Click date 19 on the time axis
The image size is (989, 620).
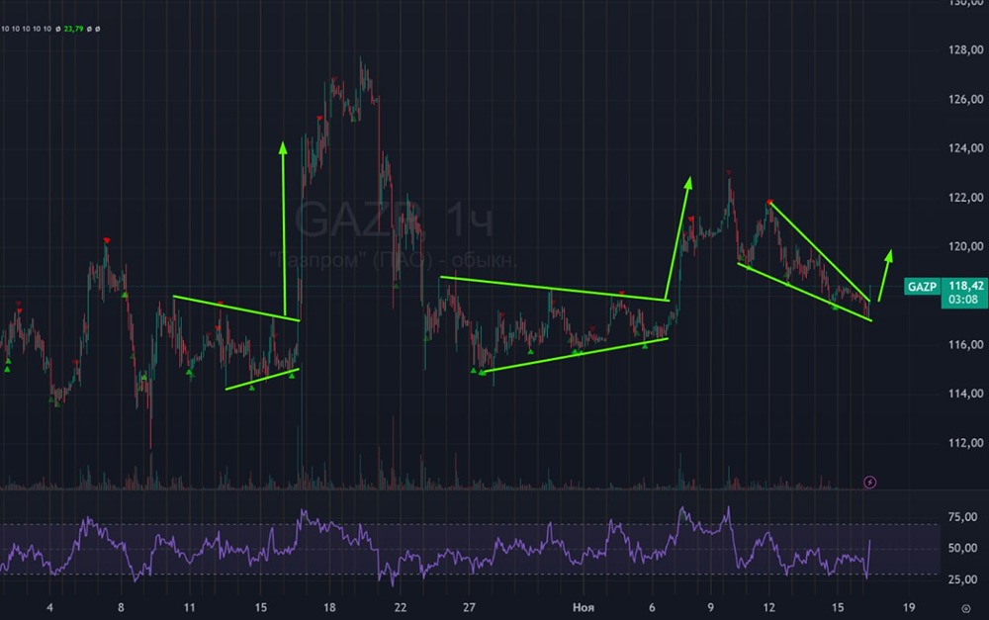click(x=908, y=607)
